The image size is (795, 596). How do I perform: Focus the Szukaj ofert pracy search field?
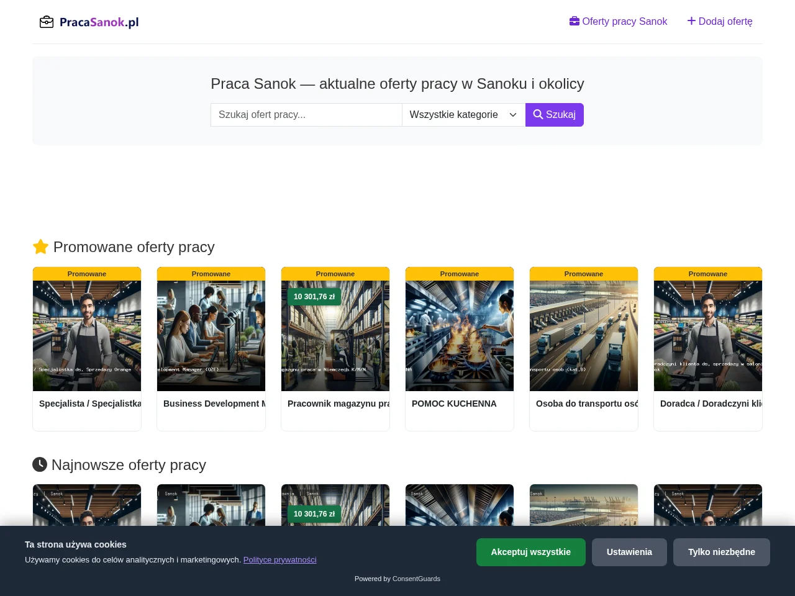[306, 115]
